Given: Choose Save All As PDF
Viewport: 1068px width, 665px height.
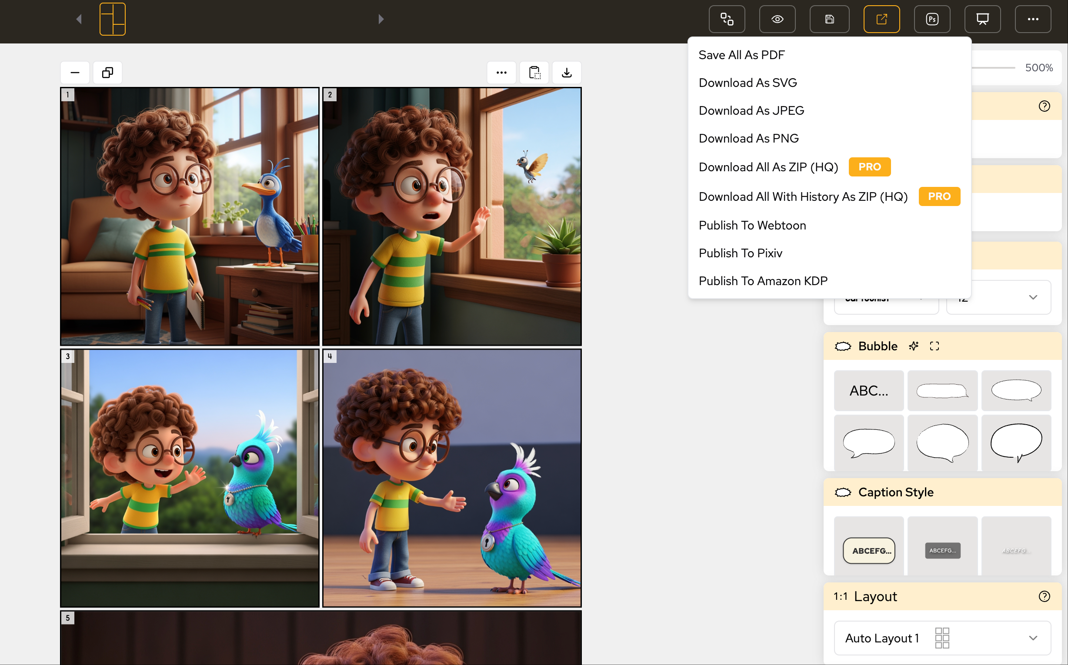Looking at the screenshot, I should tap(741, 55).
